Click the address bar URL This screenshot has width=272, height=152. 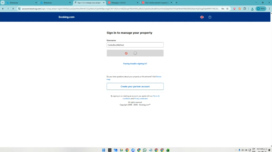click(121, 9)
